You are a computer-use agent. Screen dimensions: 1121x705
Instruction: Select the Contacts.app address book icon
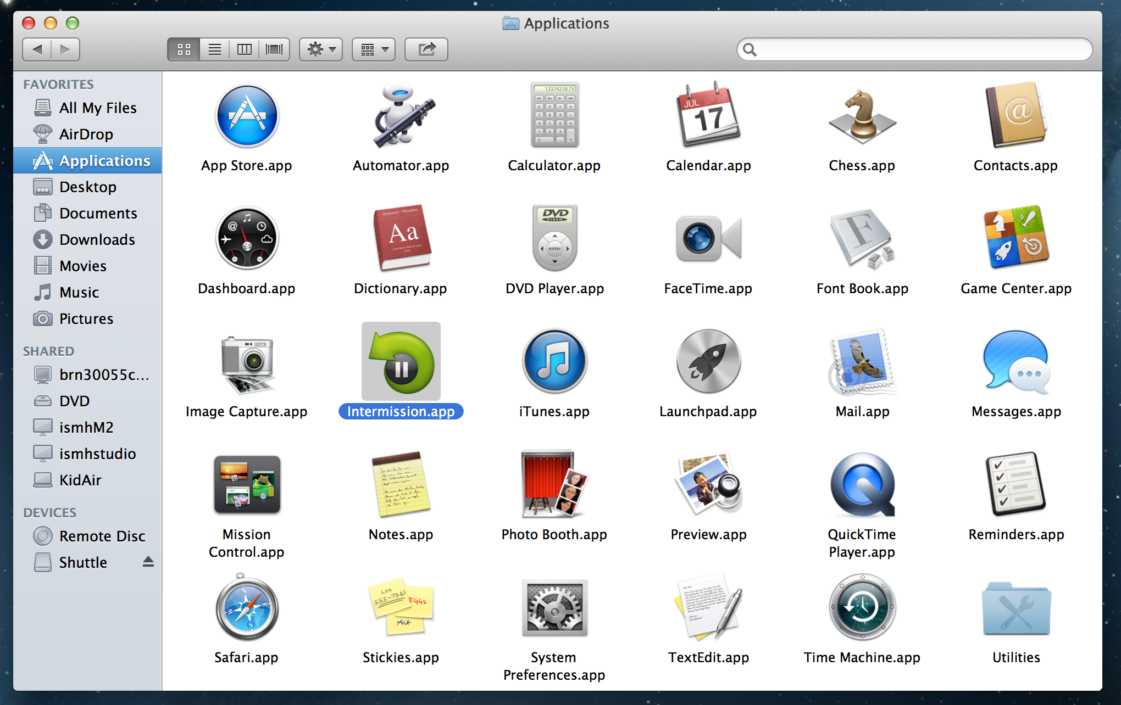tap(1016, 115)
